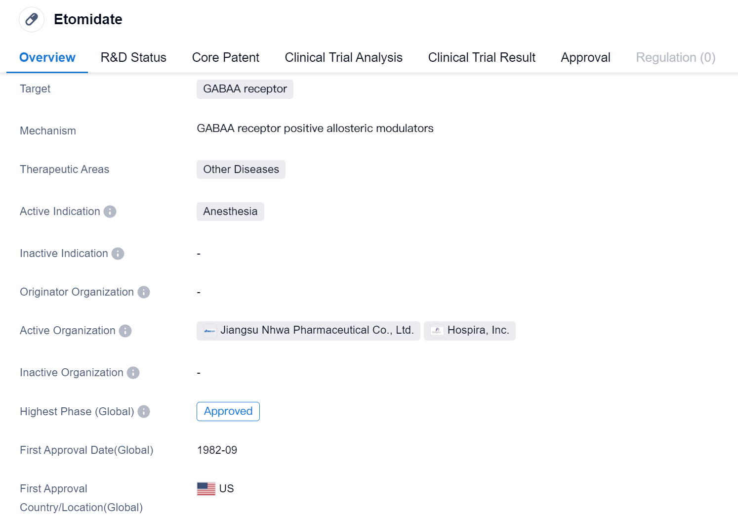Click the US flag icon
Screen dimensions: 738x521
pos(206,489)
